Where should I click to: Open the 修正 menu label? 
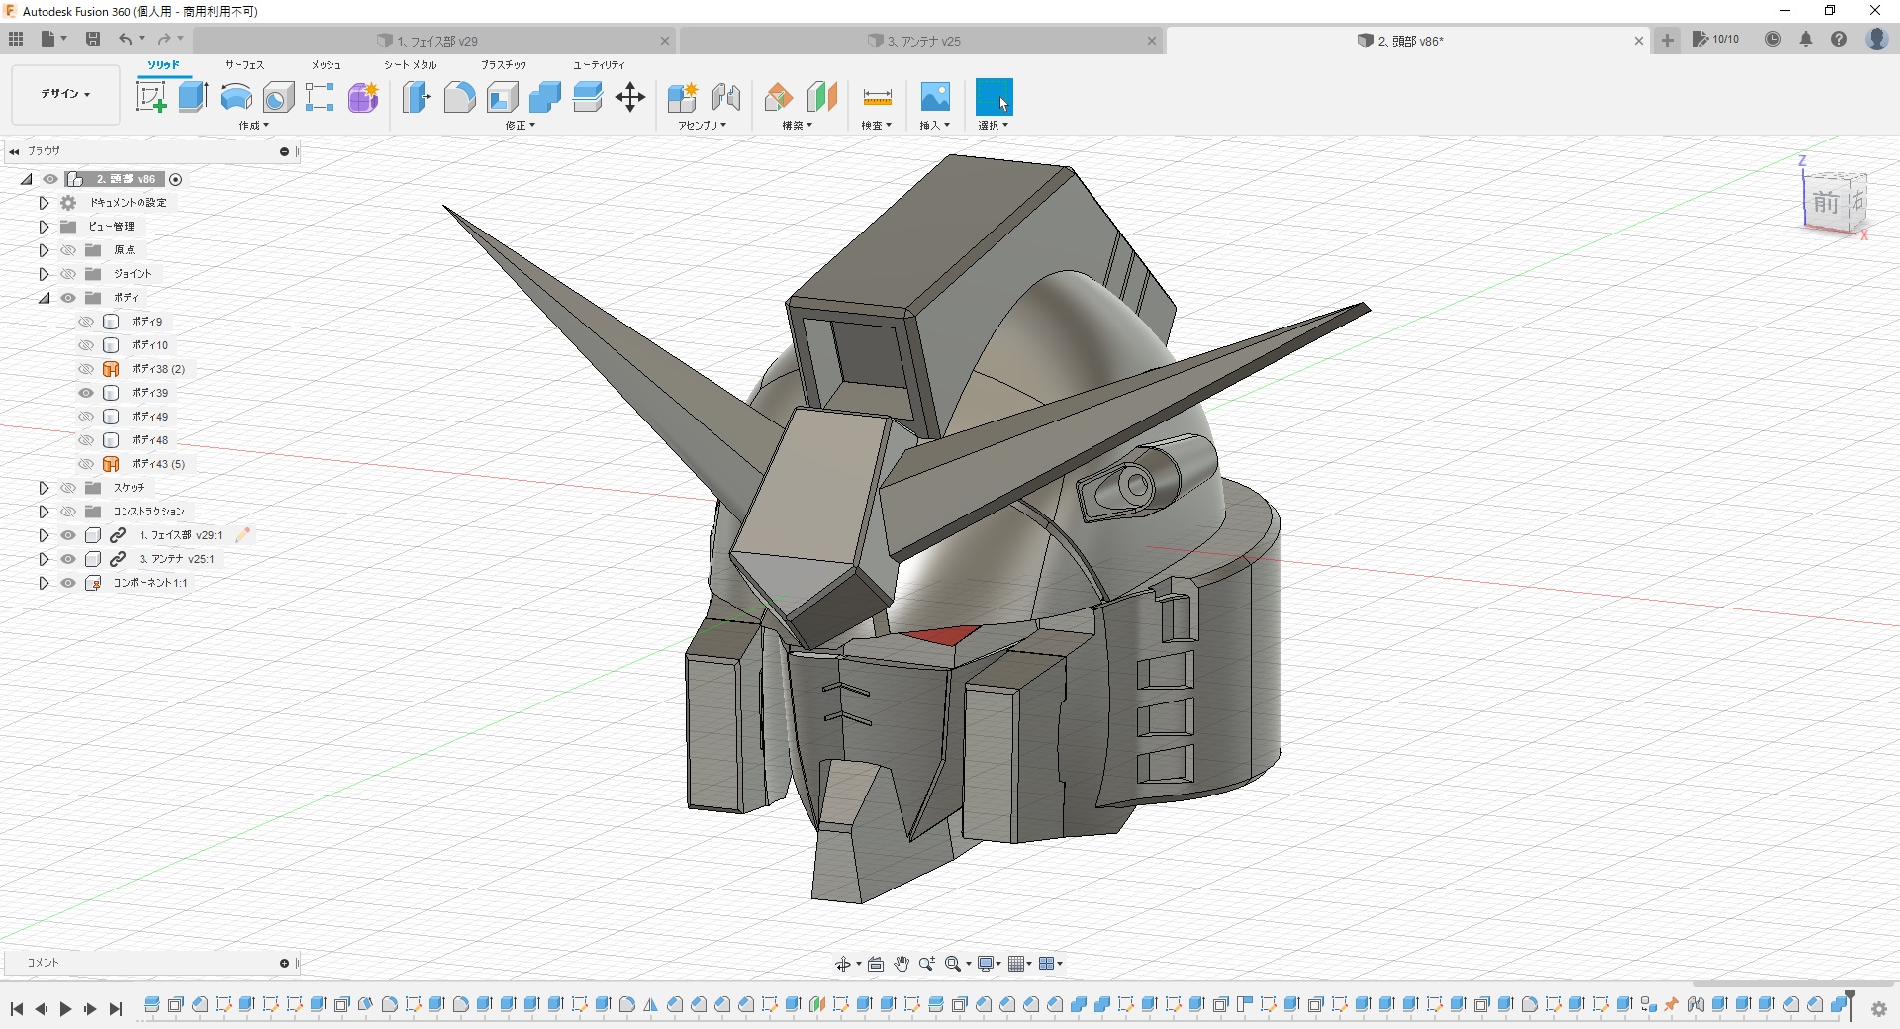pyautogui.click(x=520, y=126)
